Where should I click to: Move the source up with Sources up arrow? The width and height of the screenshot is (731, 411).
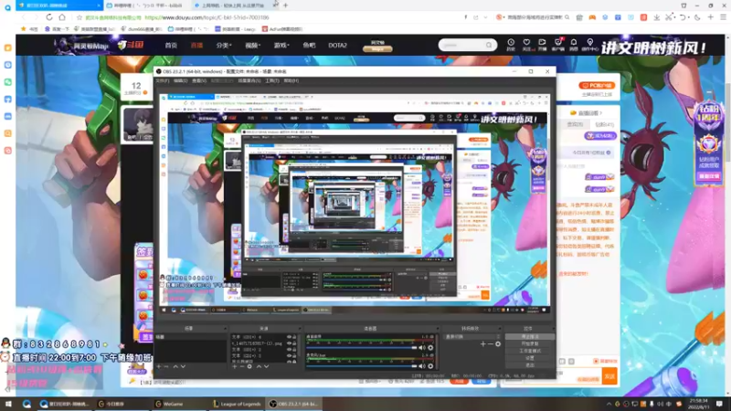click(x=259, y=367)
